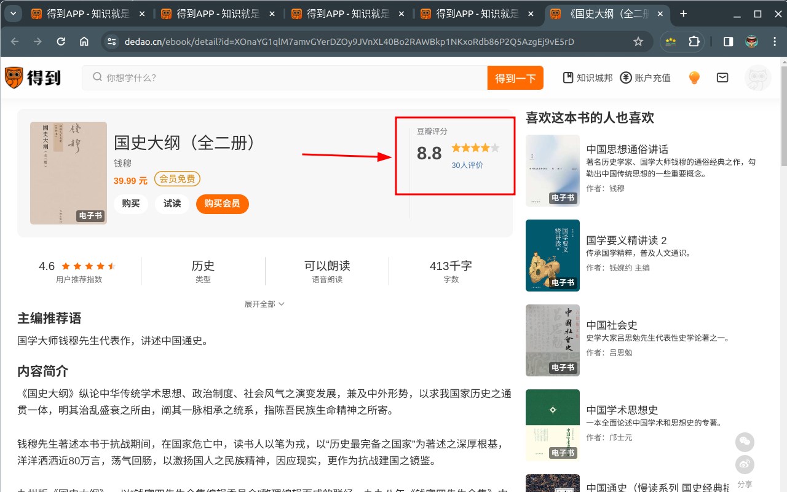
Task: Switch to the second 得到APP tab
Action: 218,14
